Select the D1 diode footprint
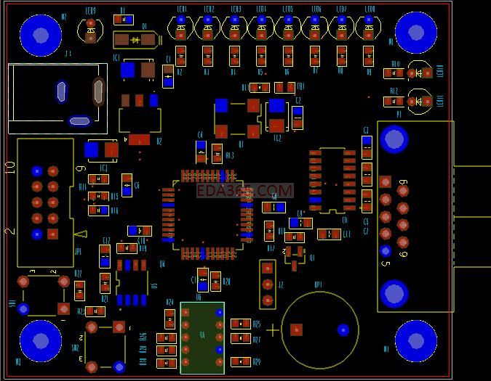 [137, 40]
